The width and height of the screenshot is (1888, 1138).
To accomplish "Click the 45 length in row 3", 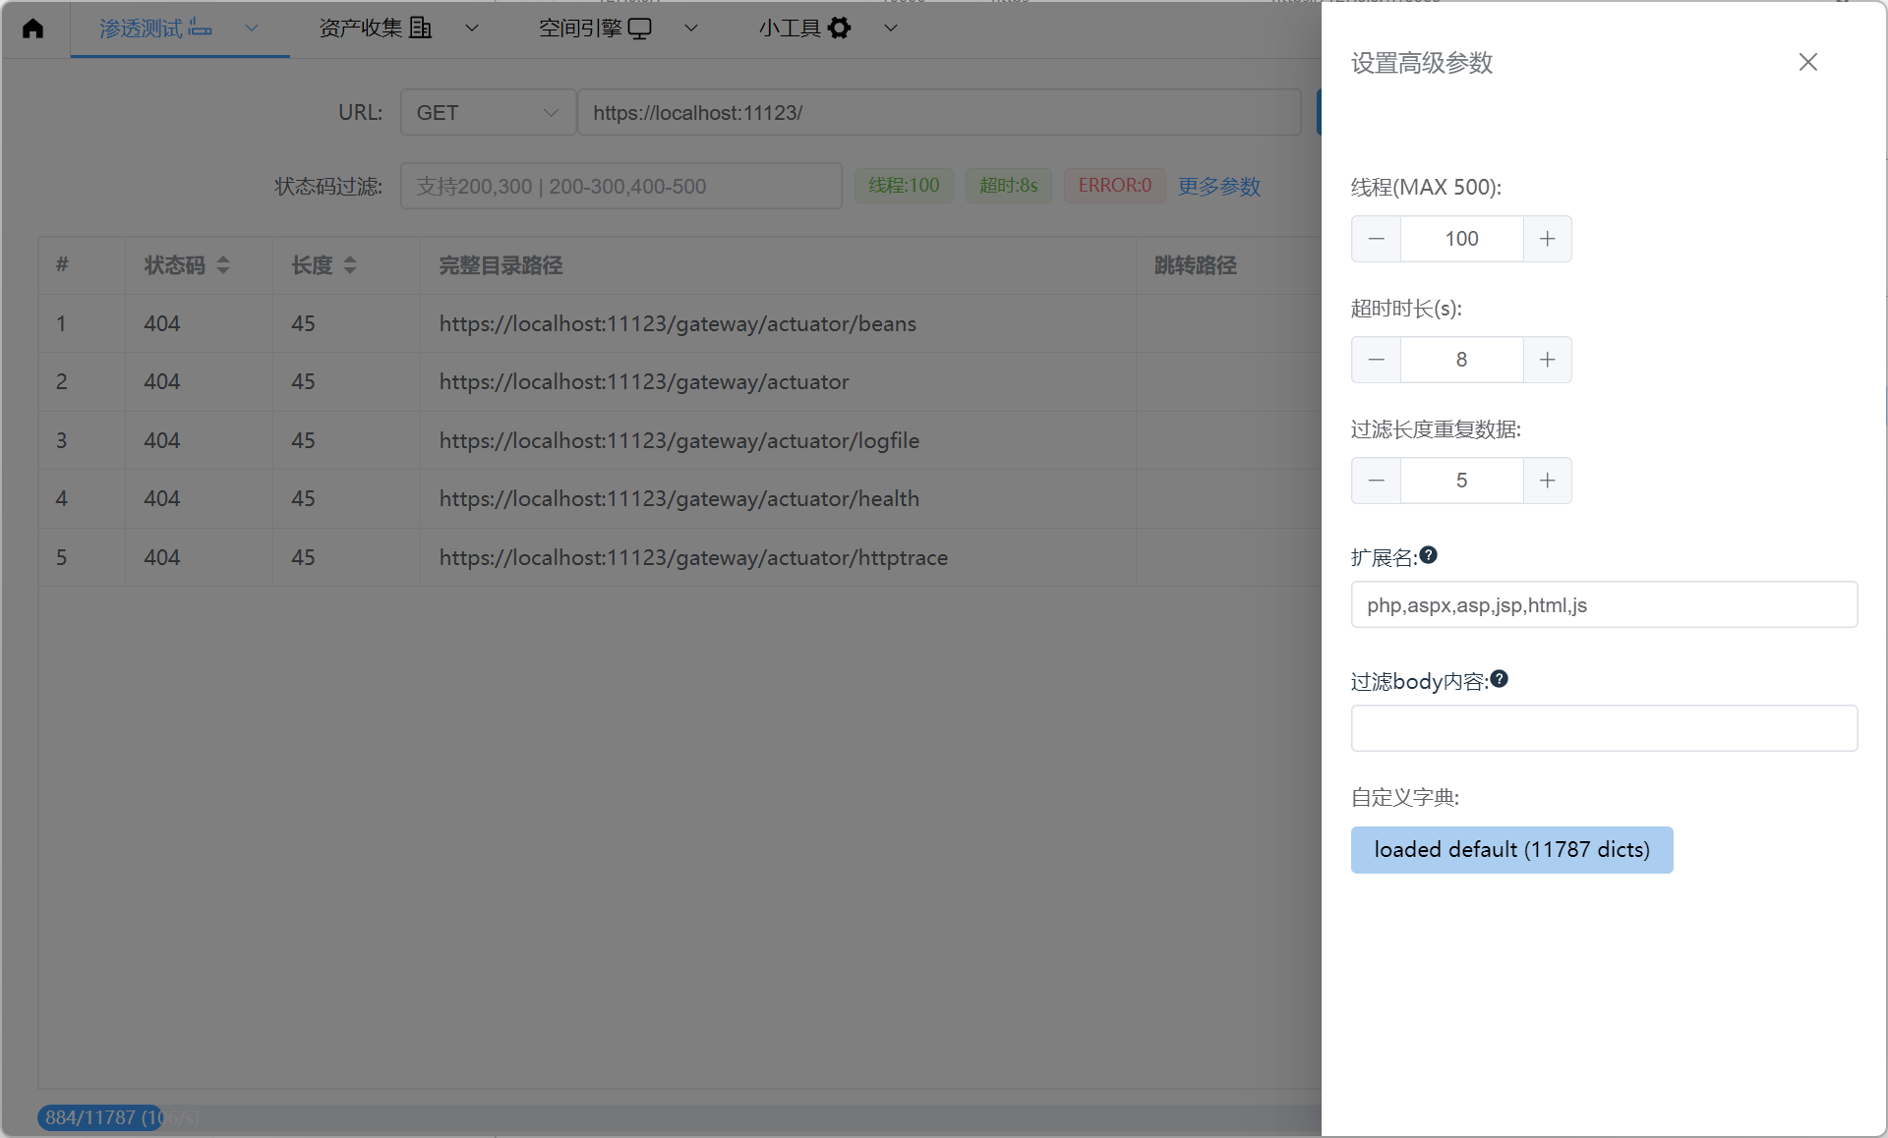I will pyautogui.click(x=303, y=440).
